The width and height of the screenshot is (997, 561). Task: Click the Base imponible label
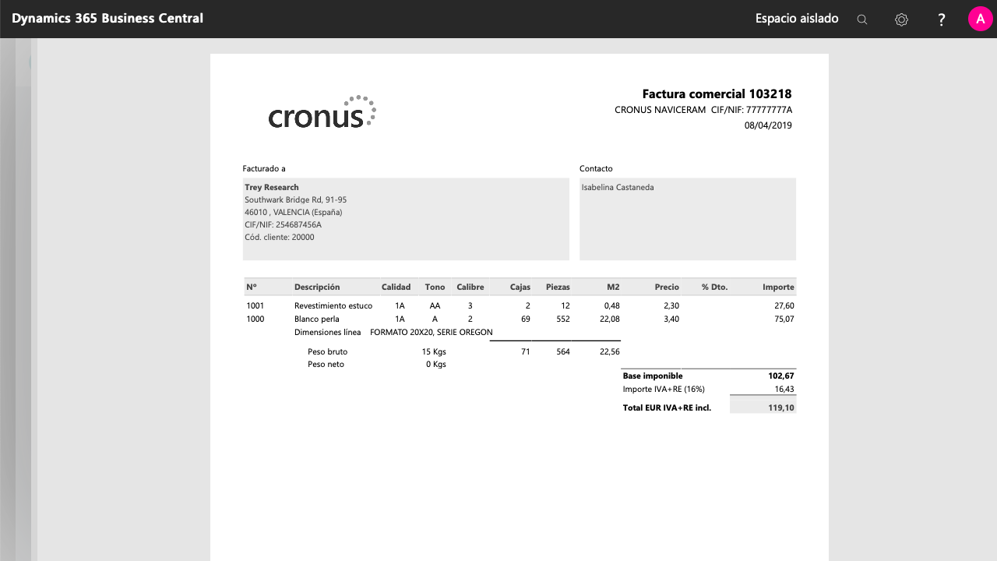tap(653, 376)
